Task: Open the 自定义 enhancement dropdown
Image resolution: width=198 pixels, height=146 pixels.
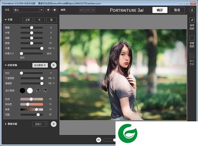Action: click(40, 124)
